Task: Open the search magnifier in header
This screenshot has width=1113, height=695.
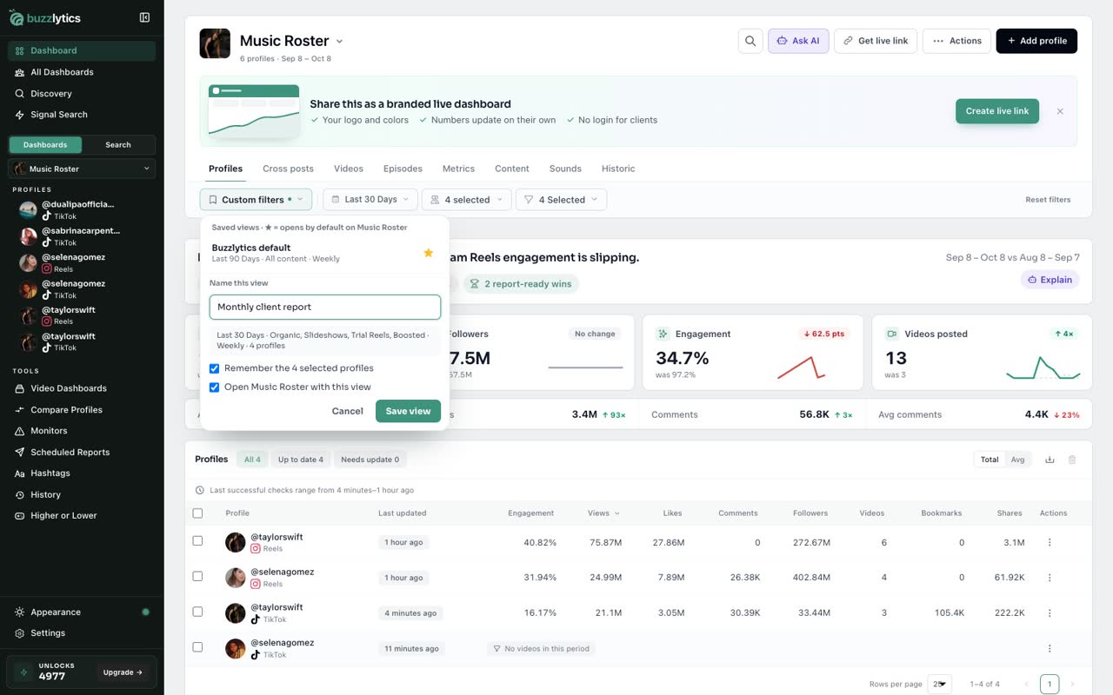Action: point(750,41)
